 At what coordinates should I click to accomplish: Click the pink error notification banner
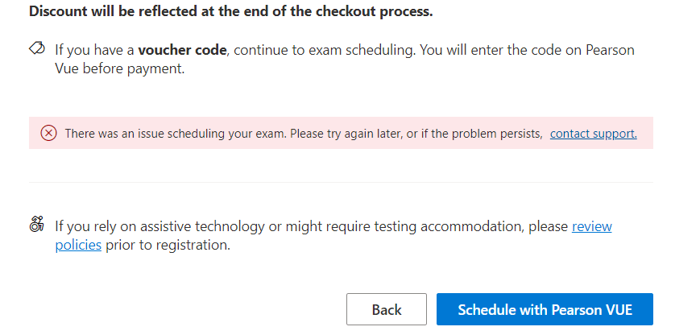pos(341,133)
